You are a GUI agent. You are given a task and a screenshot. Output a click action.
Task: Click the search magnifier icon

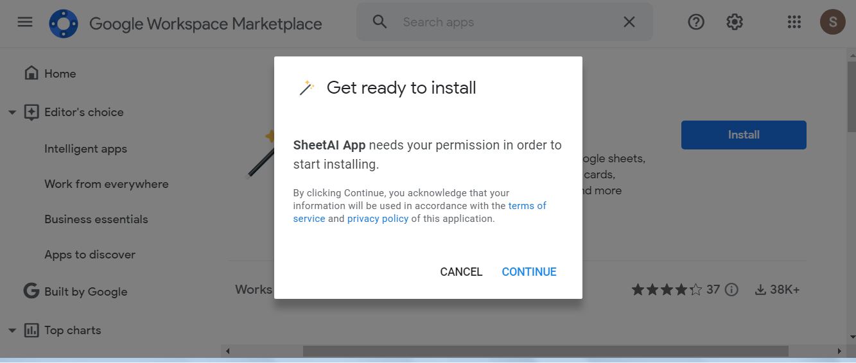(380, 22)
